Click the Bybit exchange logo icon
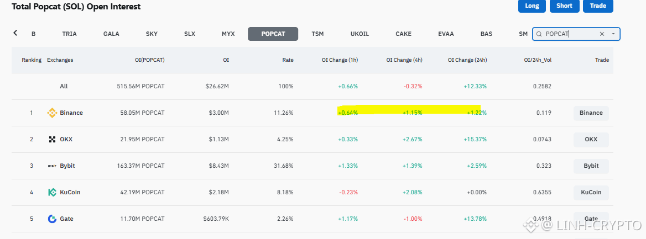646x239 pixels. 52,166
